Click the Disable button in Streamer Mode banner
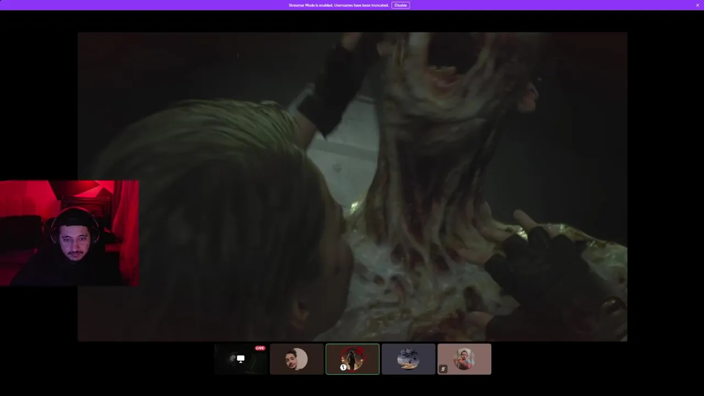This screenshot has height=396, width=704. [400, 5]
